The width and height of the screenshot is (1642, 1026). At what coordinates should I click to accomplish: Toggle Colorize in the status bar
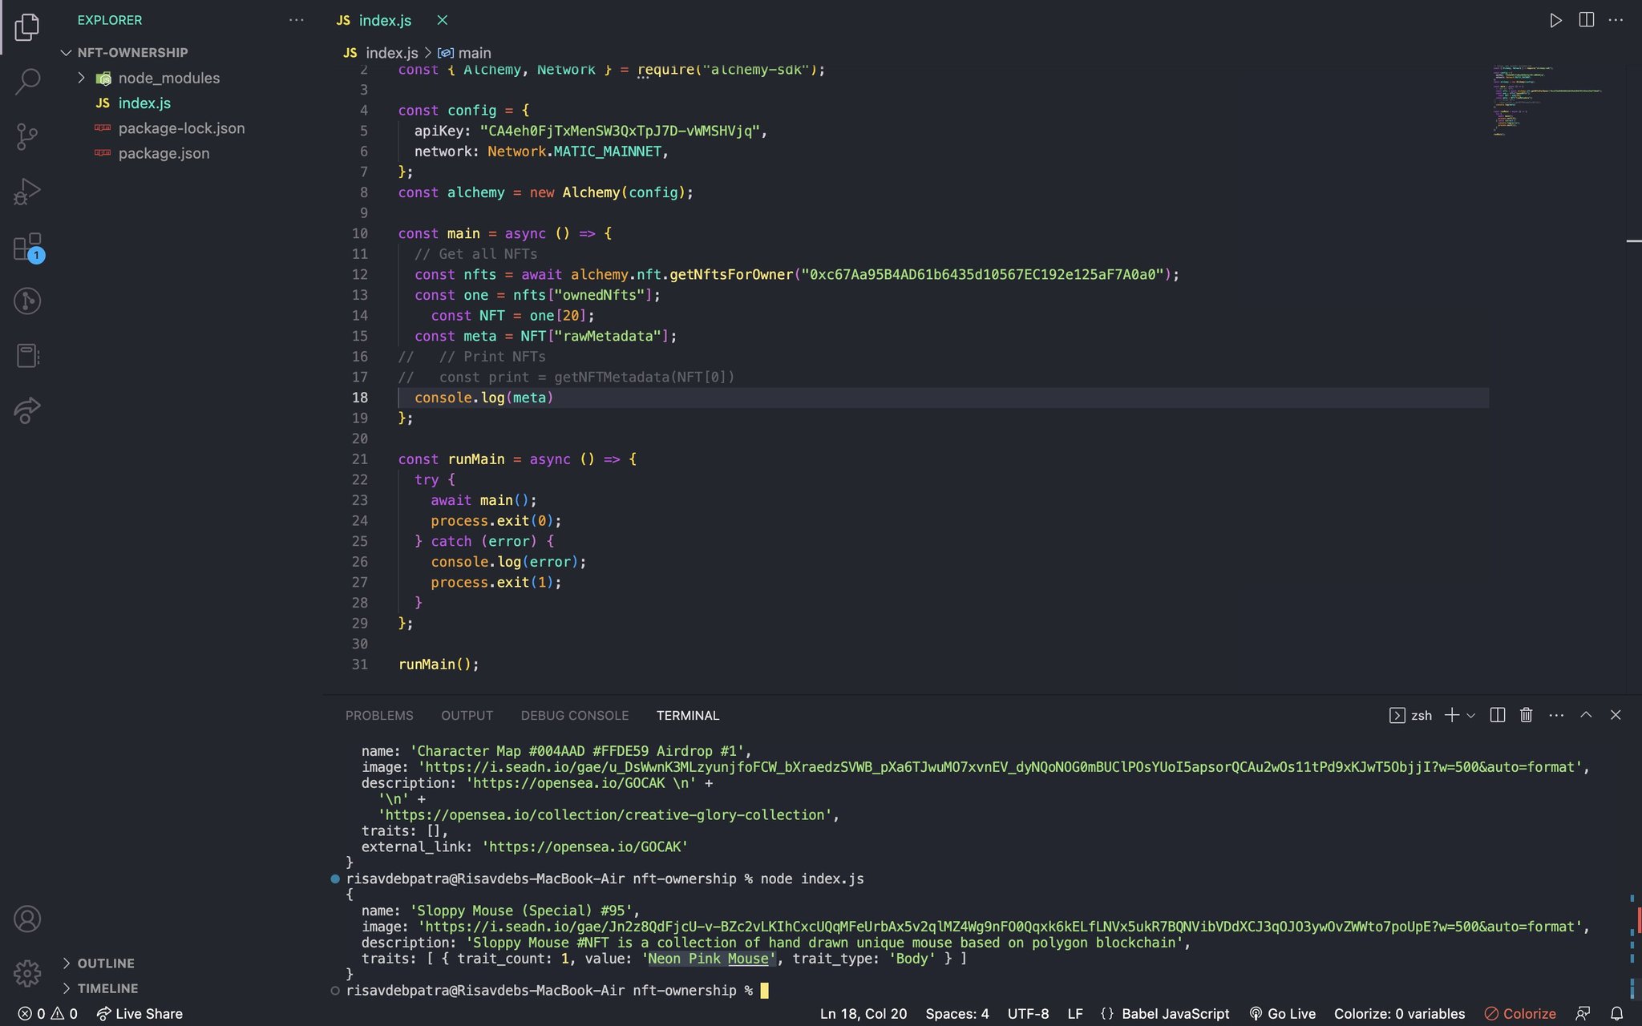click(1520, 1013)
